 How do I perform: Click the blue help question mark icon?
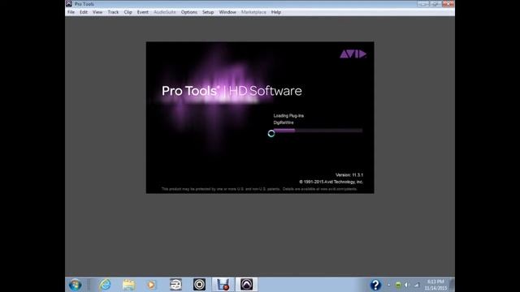point(375,285)
